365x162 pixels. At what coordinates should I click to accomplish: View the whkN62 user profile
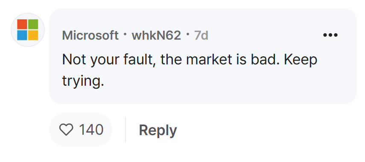tap(156, 35)
